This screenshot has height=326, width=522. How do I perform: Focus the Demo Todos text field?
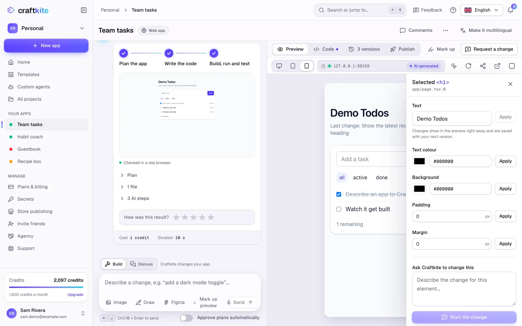pyautogui.click(x=452, y=119)
